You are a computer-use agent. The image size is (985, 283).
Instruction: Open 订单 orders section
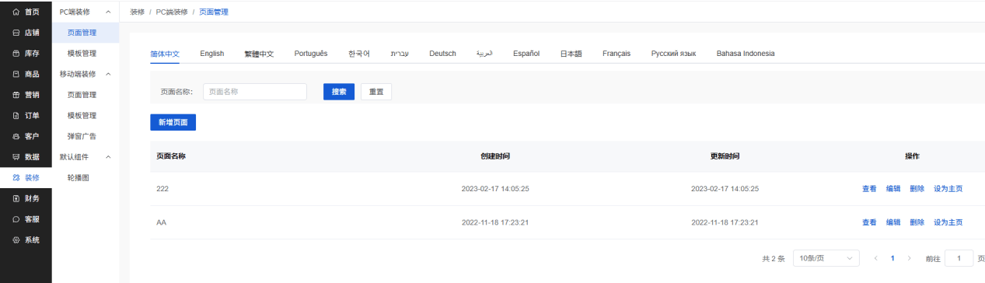[x=26, y=116]
